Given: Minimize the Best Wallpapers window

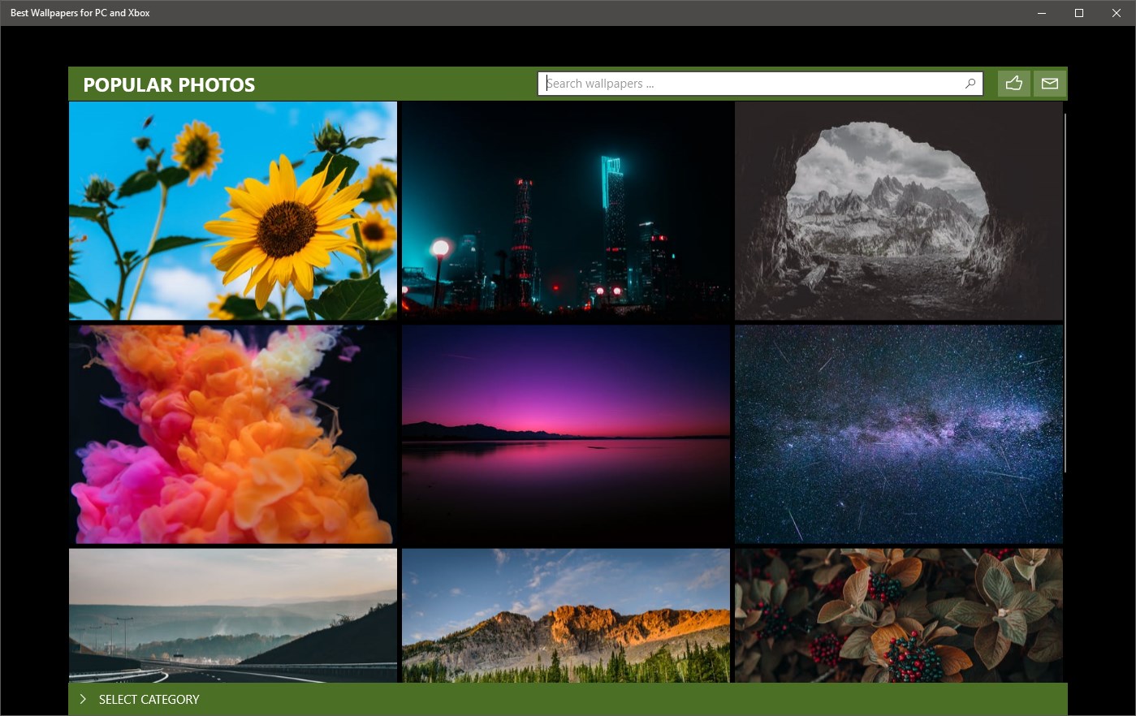Looking at the screenshot, I should (1042, 13).
